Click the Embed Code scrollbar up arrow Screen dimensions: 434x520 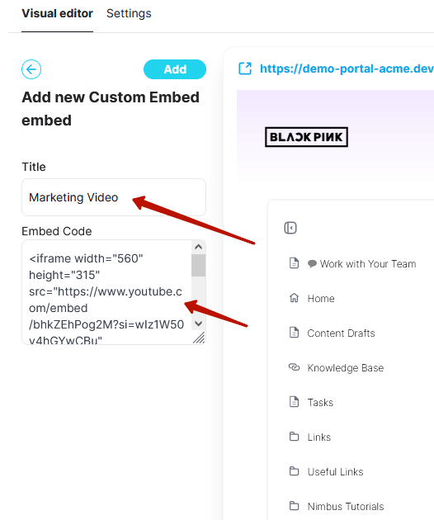pos(199,247)
